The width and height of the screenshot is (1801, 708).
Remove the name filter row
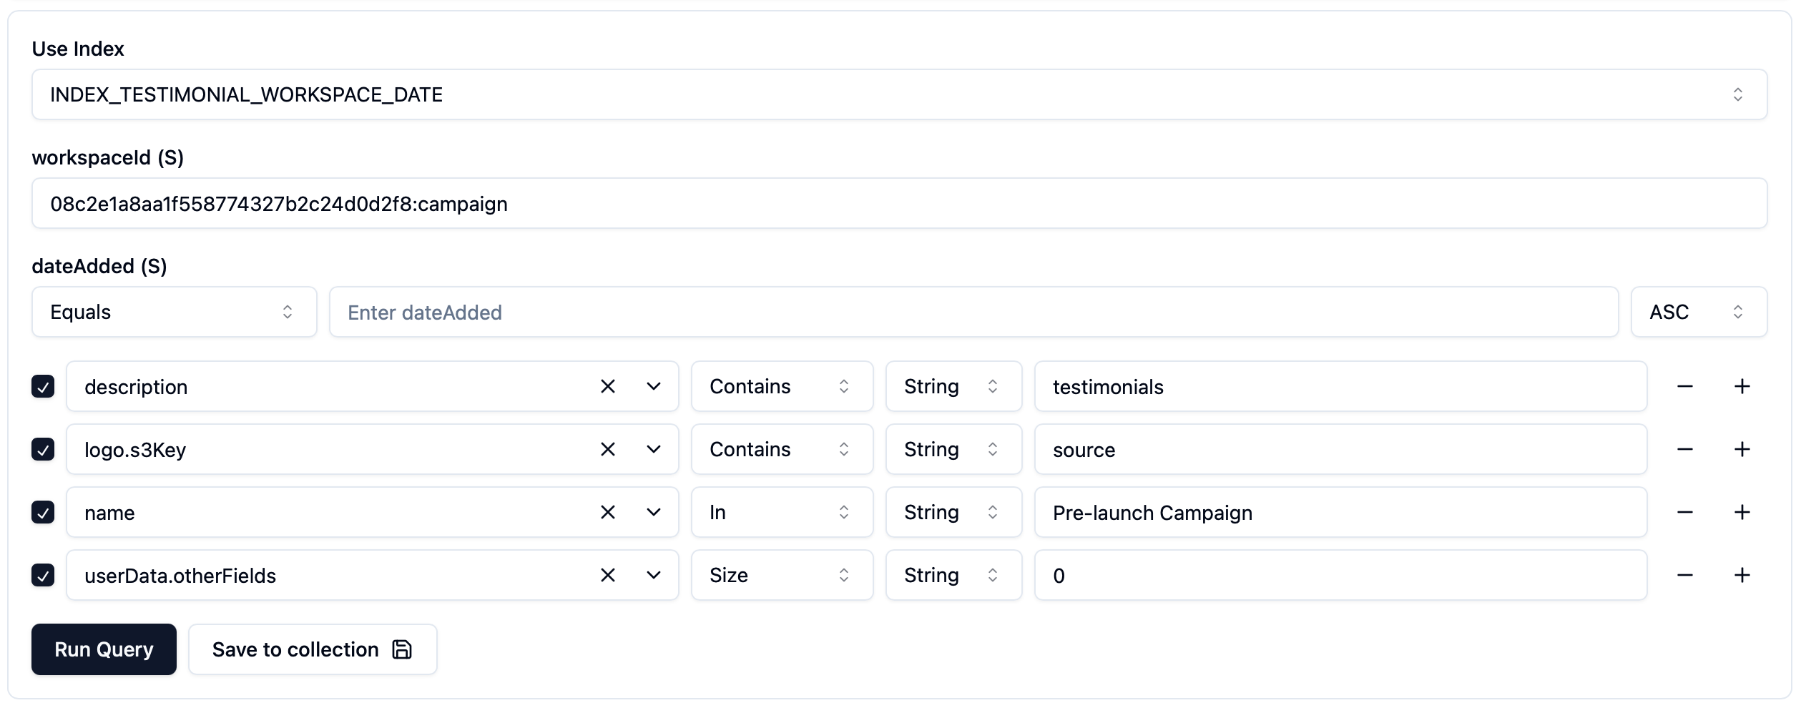pyautogui.click(x=1686, y=512)
